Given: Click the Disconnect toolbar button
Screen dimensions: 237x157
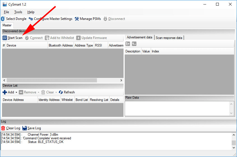Looking at the screenshot, I should [x=114, y=19].
